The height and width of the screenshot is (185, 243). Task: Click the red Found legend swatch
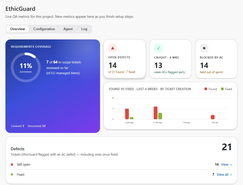[x=206, y=89]
